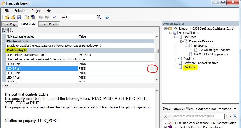The height and width of the screenshot is (128, 241).
Task: Validate the solution with the blue checkmark icon
Action: 55,17
